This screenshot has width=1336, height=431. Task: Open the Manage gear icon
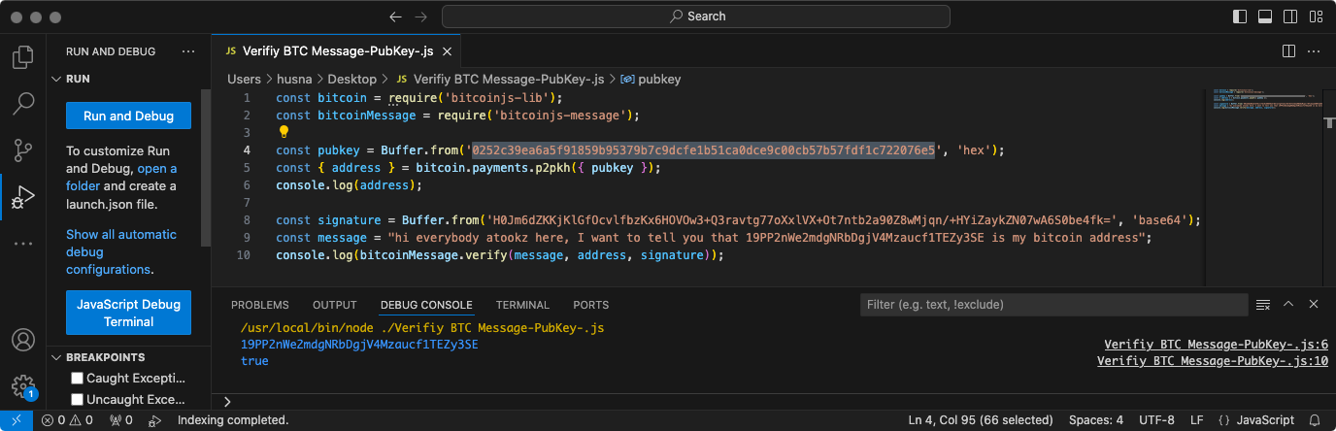point(23,386)
